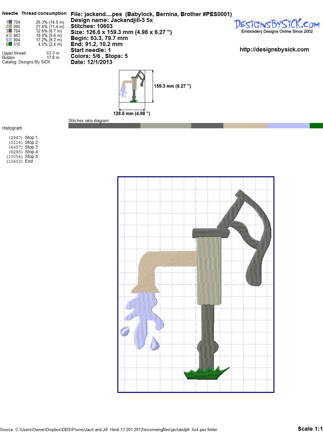Select Stop 5 histogram entry
This screenshot has height=432, width=323.
pyautogui.click(x=31, y=156)
